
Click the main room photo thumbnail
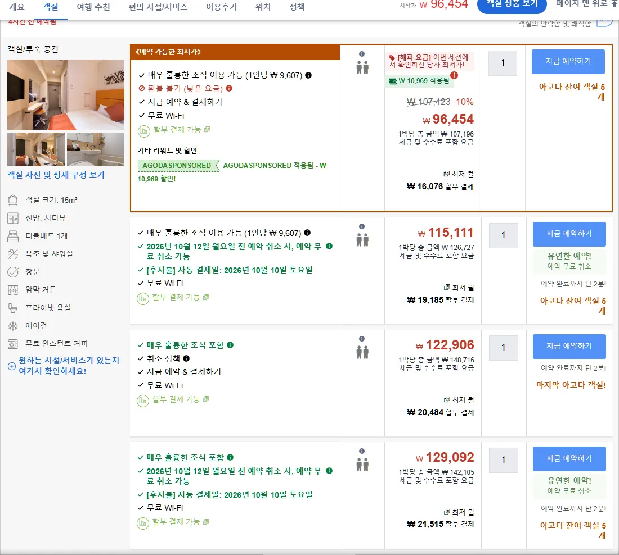point(65,94)
